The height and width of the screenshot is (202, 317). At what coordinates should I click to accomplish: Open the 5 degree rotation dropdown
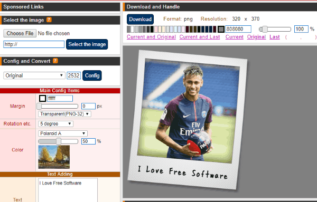(55, 124)
